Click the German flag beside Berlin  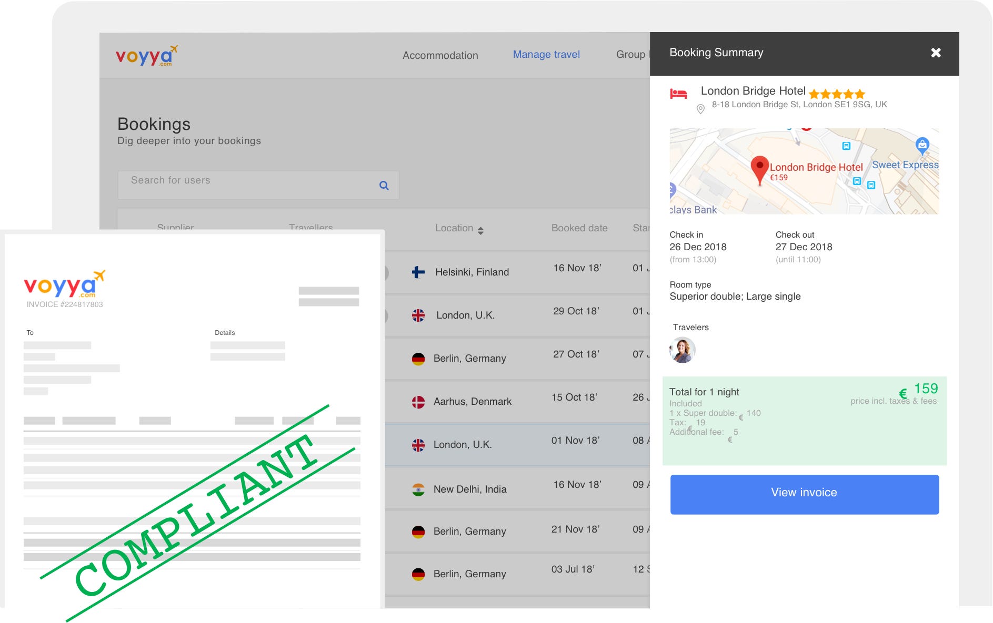(x=417, y=358)
